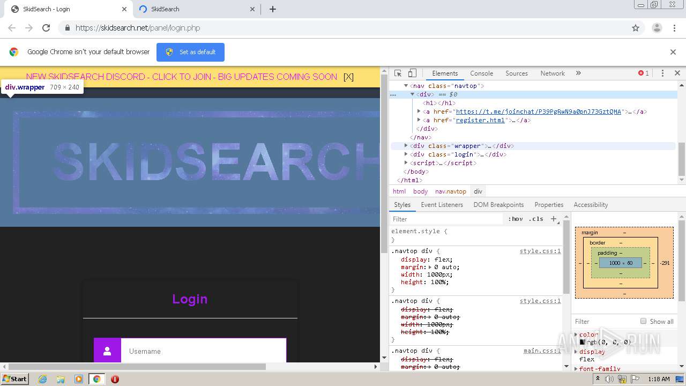Enable Show all computed properties checkbox
The height and width of the screenshot is (386, 686).
point(643,321)
